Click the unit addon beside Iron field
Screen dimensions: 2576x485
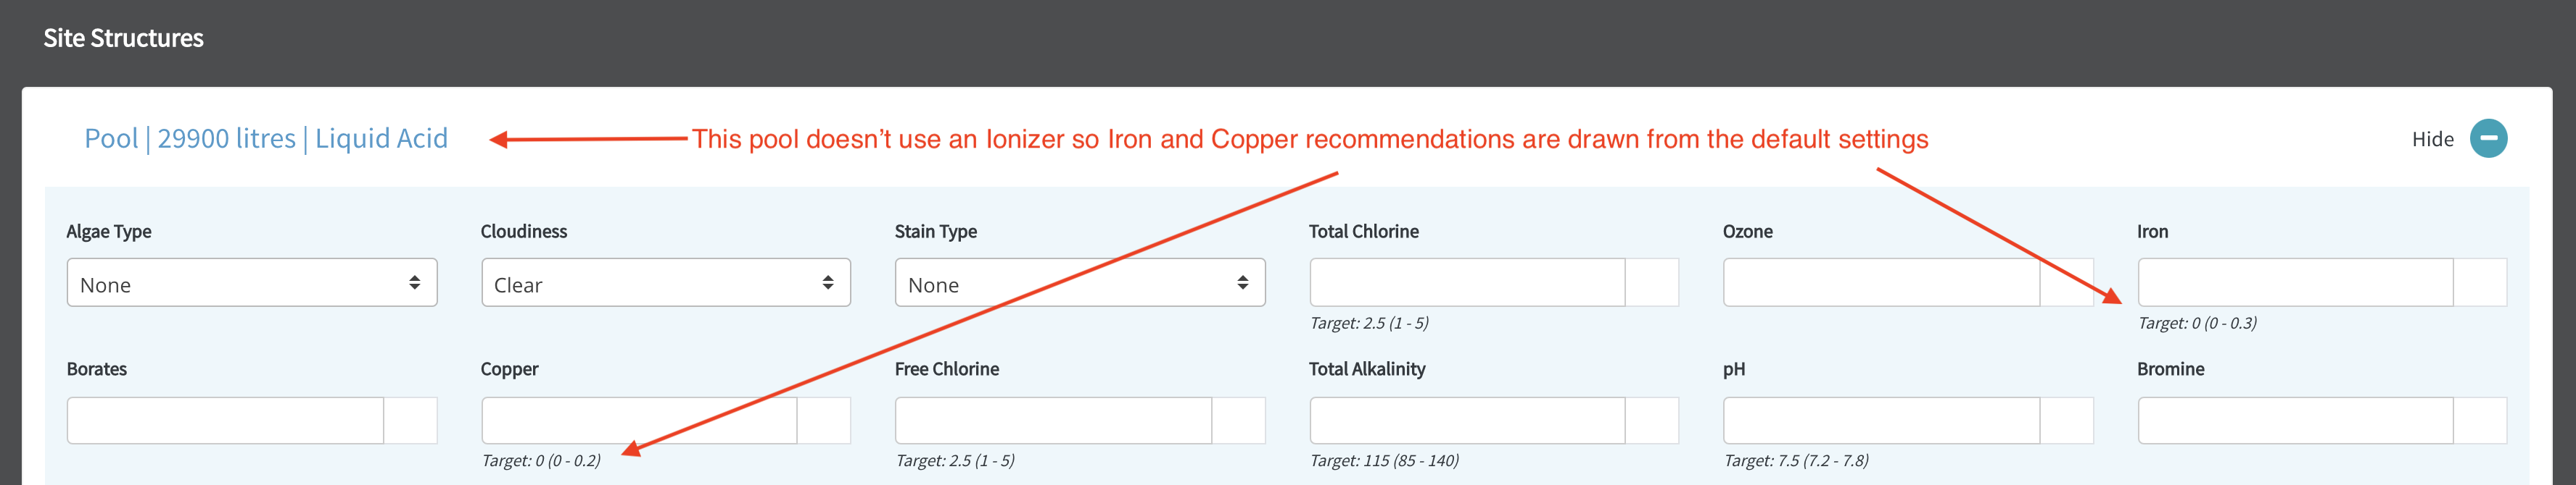coord(2480,282)
